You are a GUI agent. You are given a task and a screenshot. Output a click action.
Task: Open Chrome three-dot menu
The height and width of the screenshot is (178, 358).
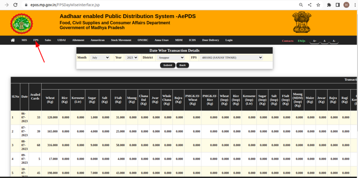[355, 5]
